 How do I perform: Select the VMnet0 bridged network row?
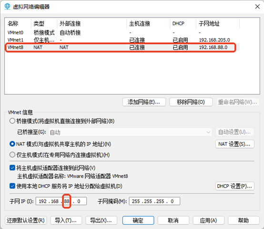tap(123, 32)
